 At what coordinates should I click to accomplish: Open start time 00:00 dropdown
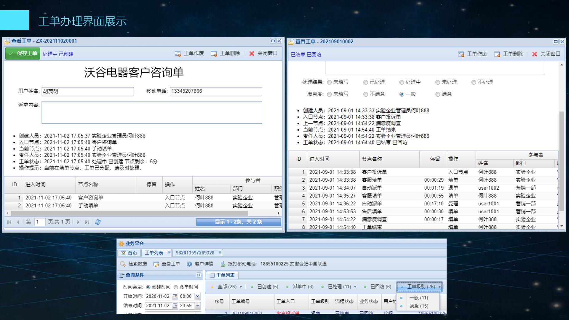click(197, 296)
